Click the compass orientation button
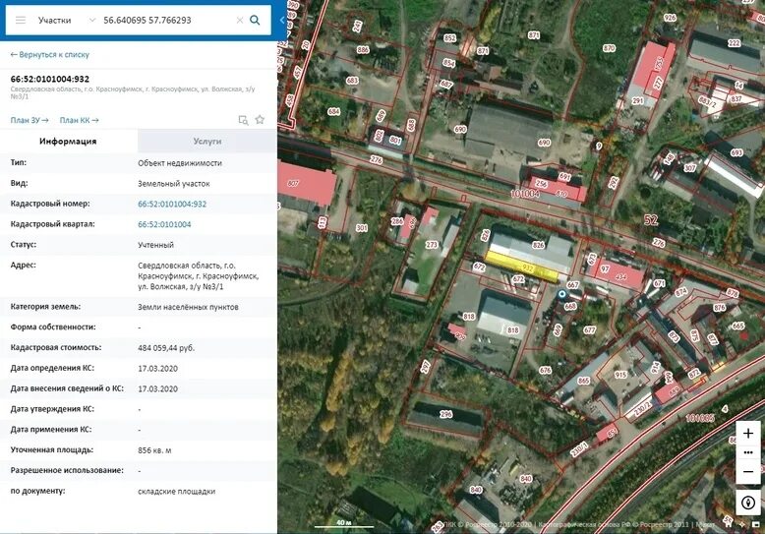The height and width of the screenshot is (534, 765). coord(748,503)
